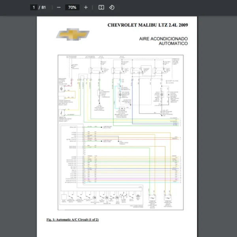This screenshot has height=237, width=237.
Task: Click the total page count 81
Action: pyautogui.click(x=43, y=8)
